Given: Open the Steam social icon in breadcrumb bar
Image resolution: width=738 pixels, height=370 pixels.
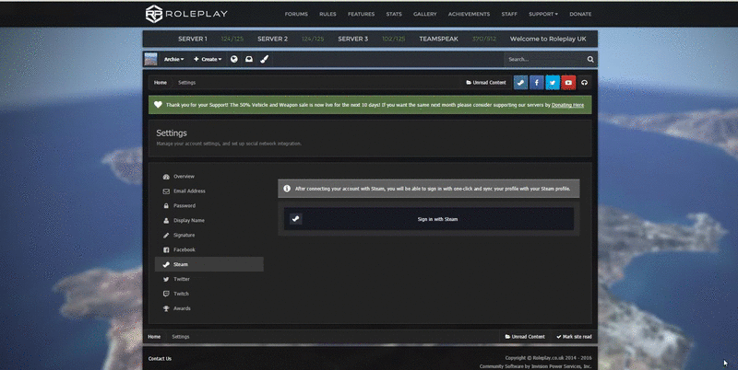Looking at the screenshot, I should 520,83.
